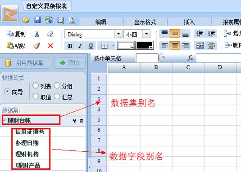This screenshot has height=172, width=241.
Task: Click the red X delete icon
Action: pos(50,46)
